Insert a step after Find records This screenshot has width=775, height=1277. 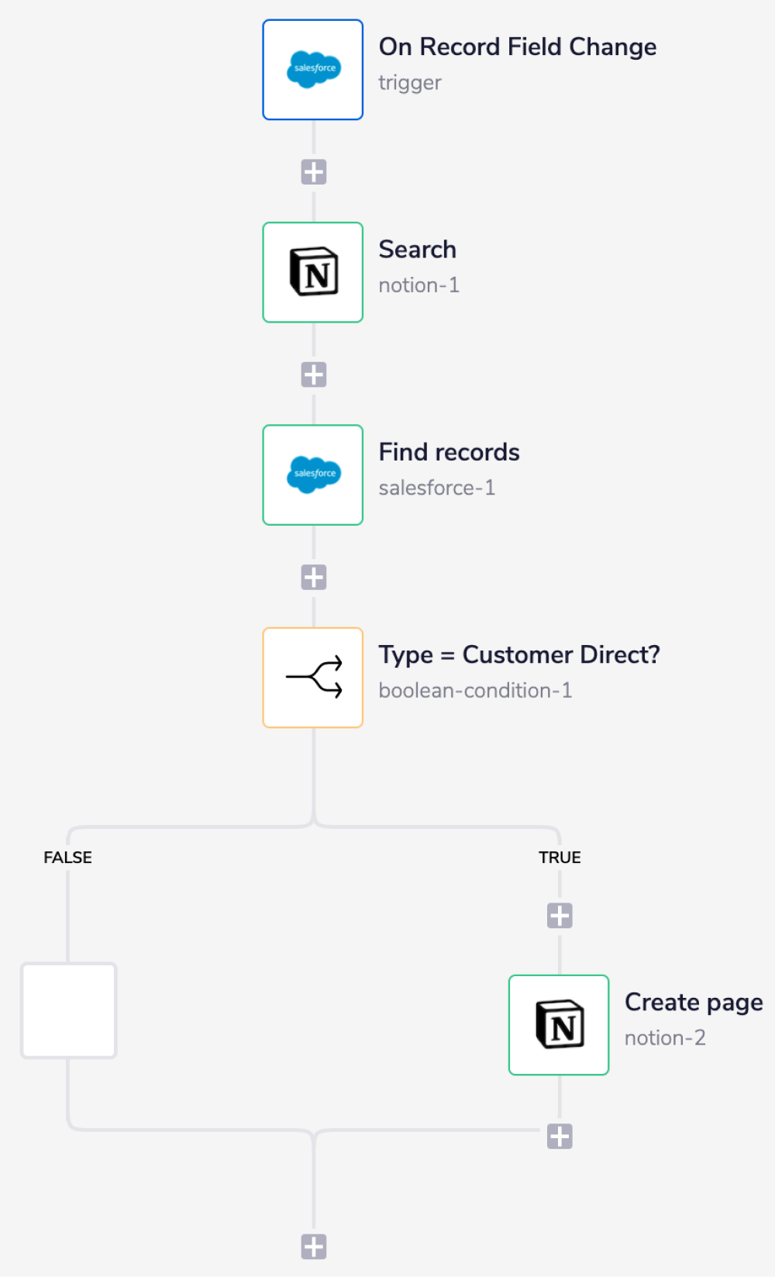(x=314, y=577)
